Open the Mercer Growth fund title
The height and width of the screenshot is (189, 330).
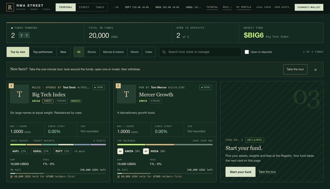pyautogui.click(x=156, y=94)
